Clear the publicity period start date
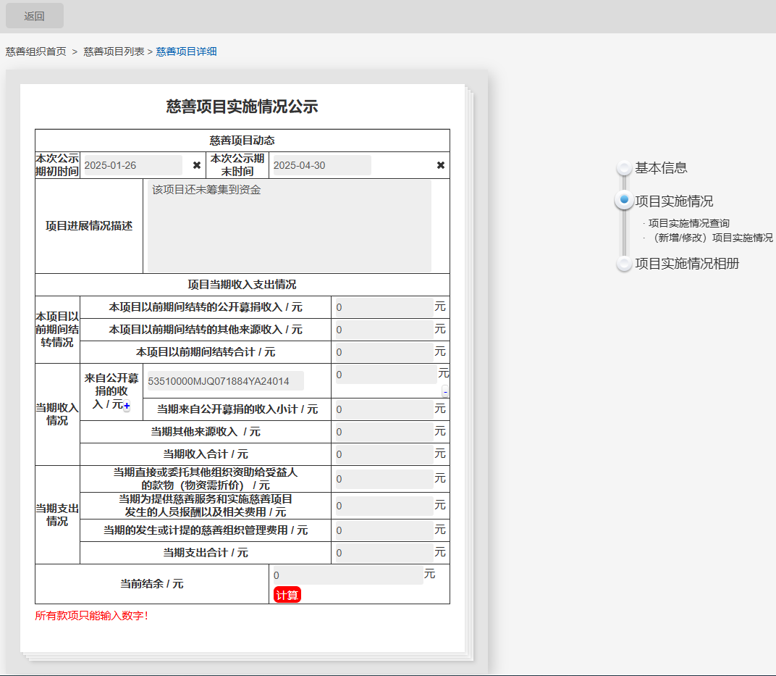Viewport: 776px width, 676px height. click(197, 165)
